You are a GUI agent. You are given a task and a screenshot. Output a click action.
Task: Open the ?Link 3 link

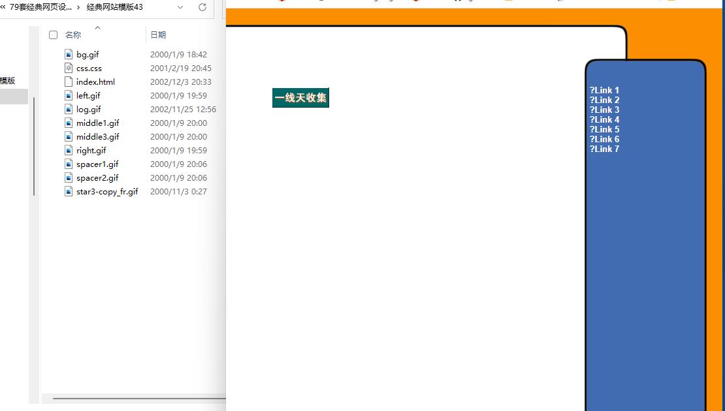[x=604, y=110]
